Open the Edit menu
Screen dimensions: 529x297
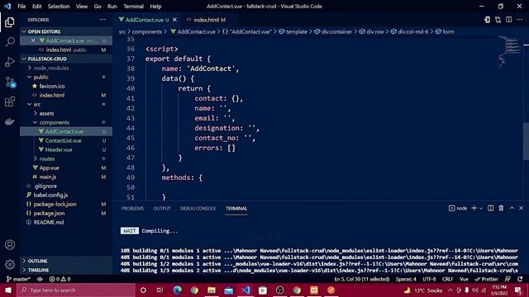click(x=36, y=7)
